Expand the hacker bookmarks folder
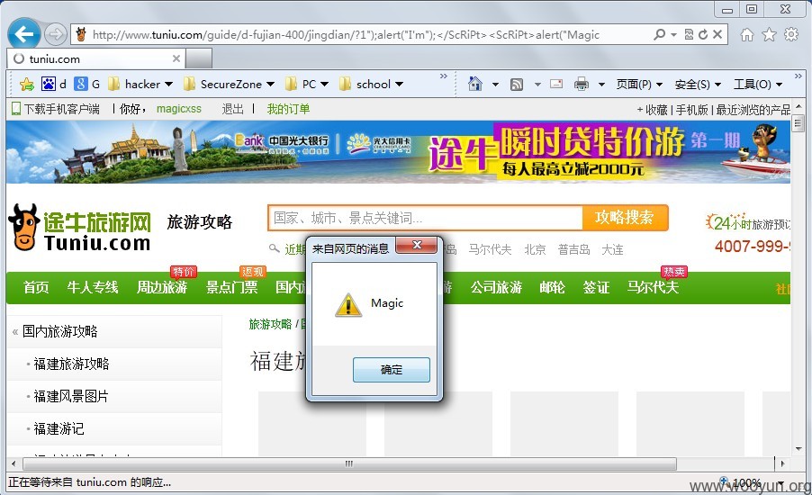Image resolution: width=812 pixels, height=495 pixels. pos(140,84)
